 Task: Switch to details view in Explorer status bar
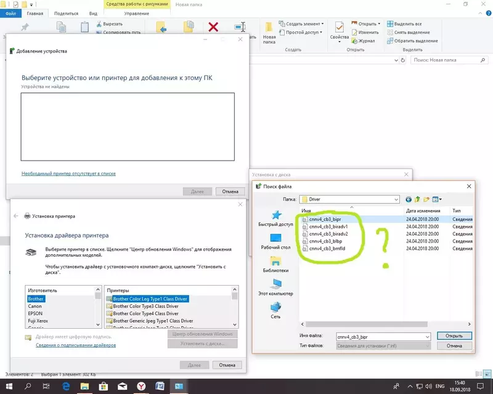(479, 374)
